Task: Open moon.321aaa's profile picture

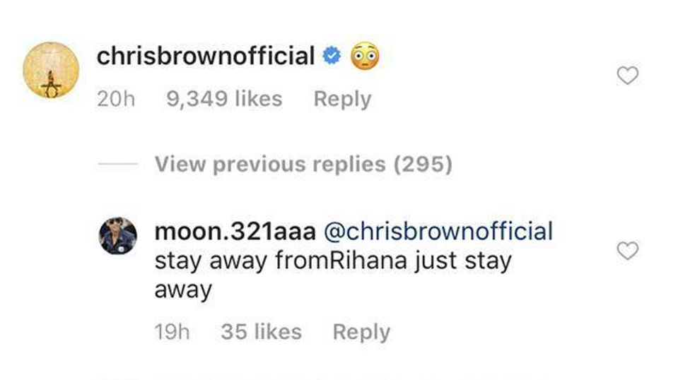Action: [x=118, y=236]
